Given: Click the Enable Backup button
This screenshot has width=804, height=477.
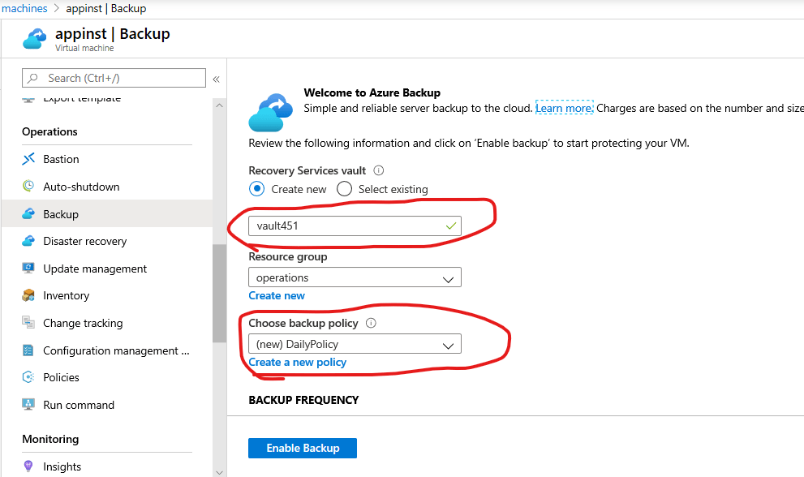Looking at the screenshot, I should coord(303,448).
